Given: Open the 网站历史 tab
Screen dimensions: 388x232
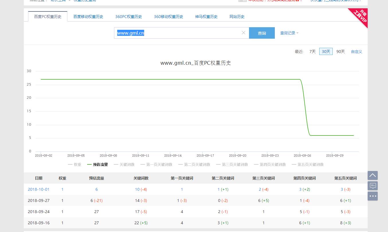Looking at the screenshot, I should 237,17.
